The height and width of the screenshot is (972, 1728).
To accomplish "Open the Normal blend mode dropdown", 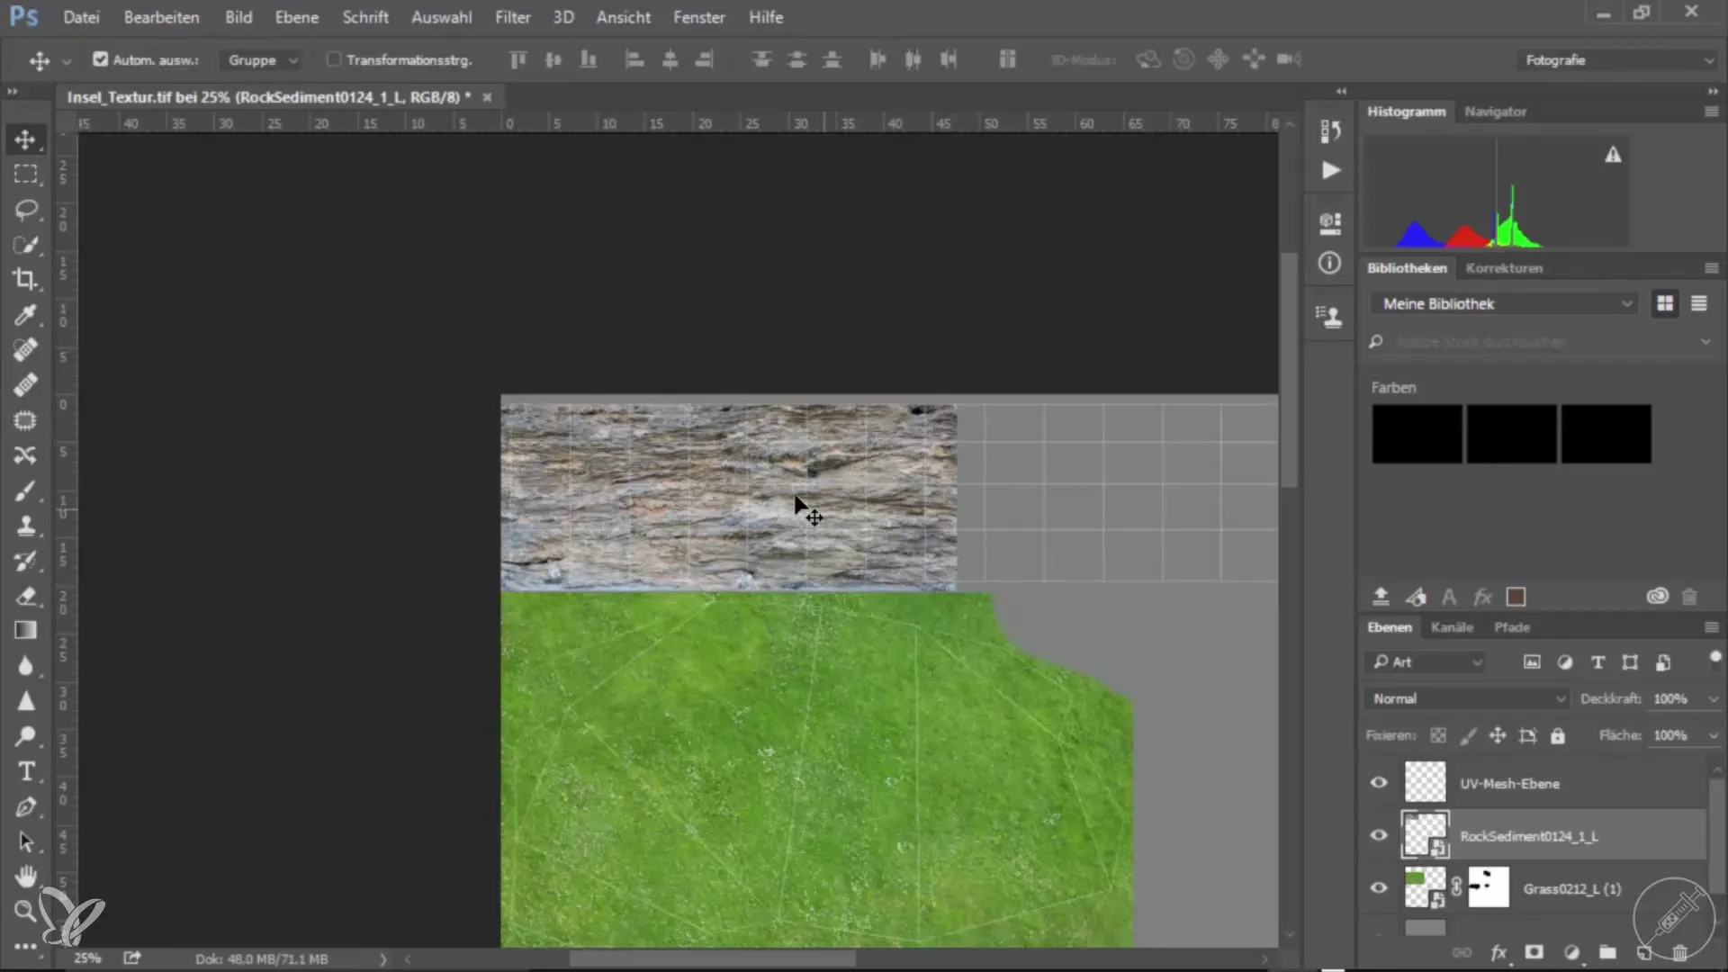I will pos(1467,699).
